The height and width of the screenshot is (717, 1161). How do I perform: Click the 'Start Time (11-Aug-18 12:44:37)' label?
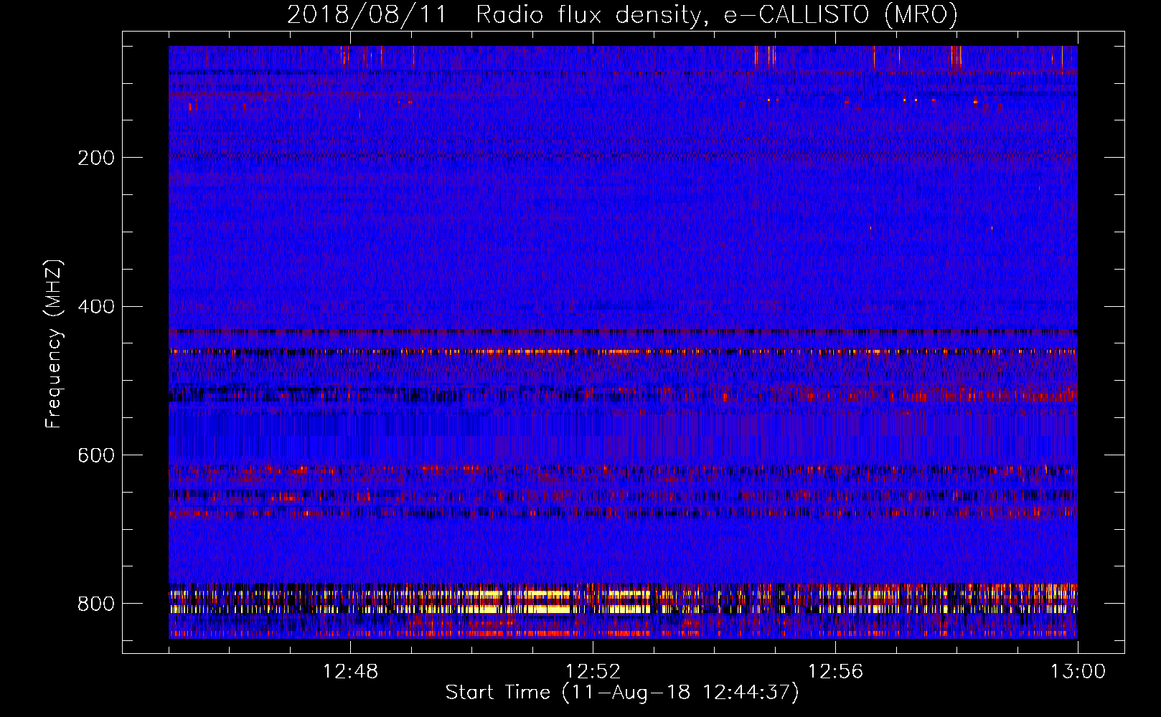[x=622, y=693]
